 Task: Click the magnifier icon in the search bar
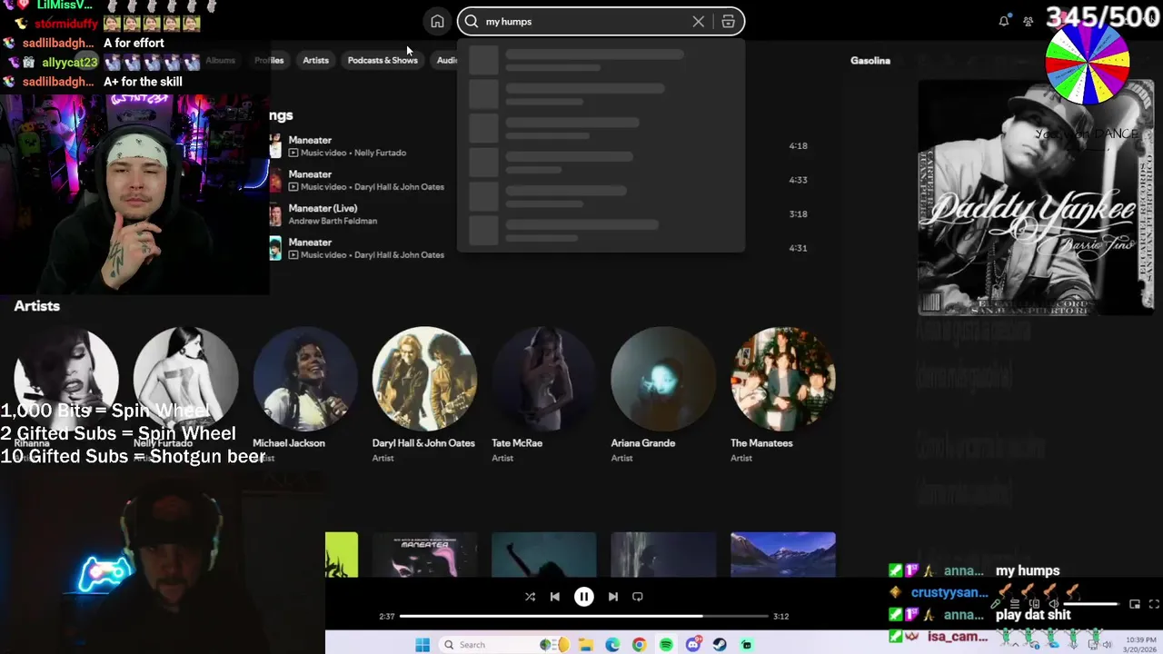(472, 22)
